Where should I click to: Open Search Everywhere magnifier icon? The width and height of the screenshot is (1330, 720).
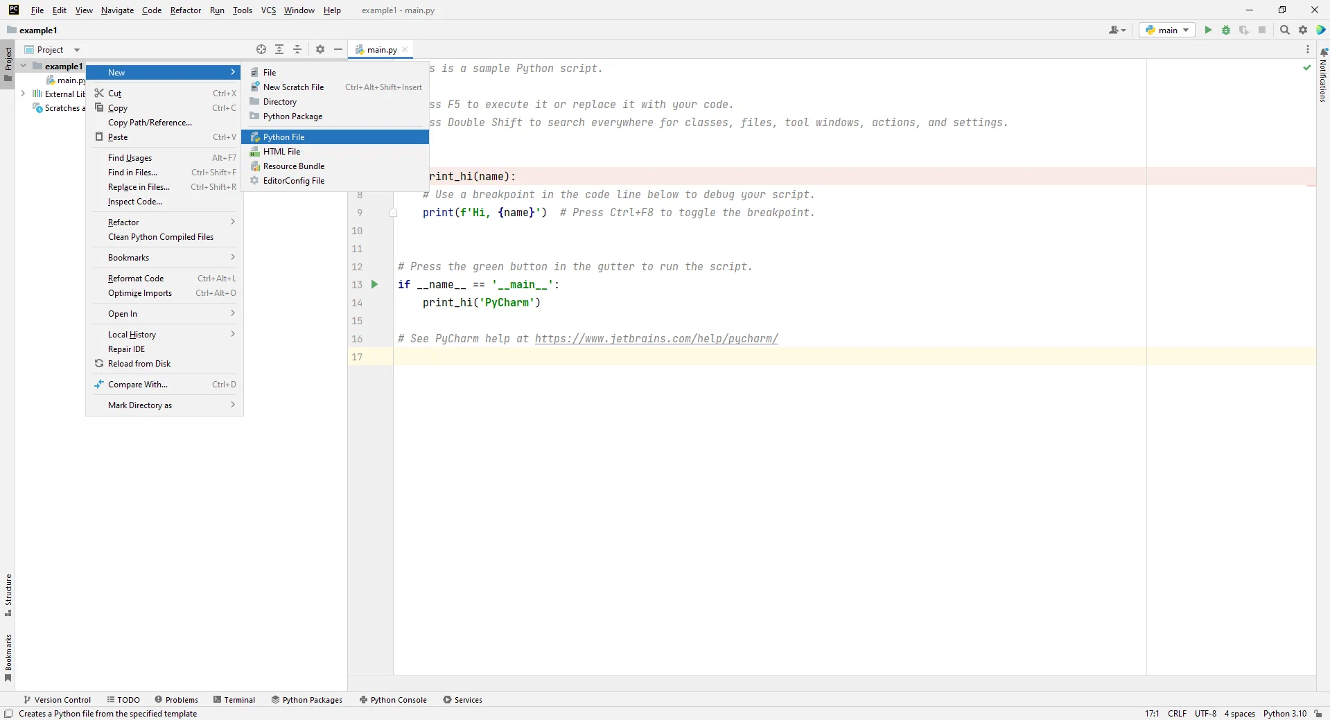(1285, 30)
